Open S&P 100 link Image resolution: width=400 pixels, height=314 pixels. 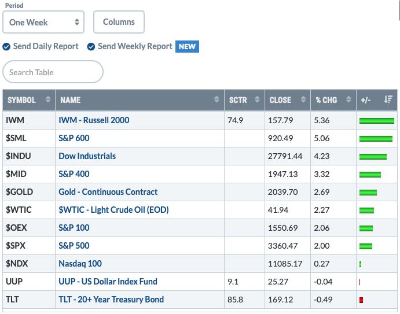coord(74,228)
